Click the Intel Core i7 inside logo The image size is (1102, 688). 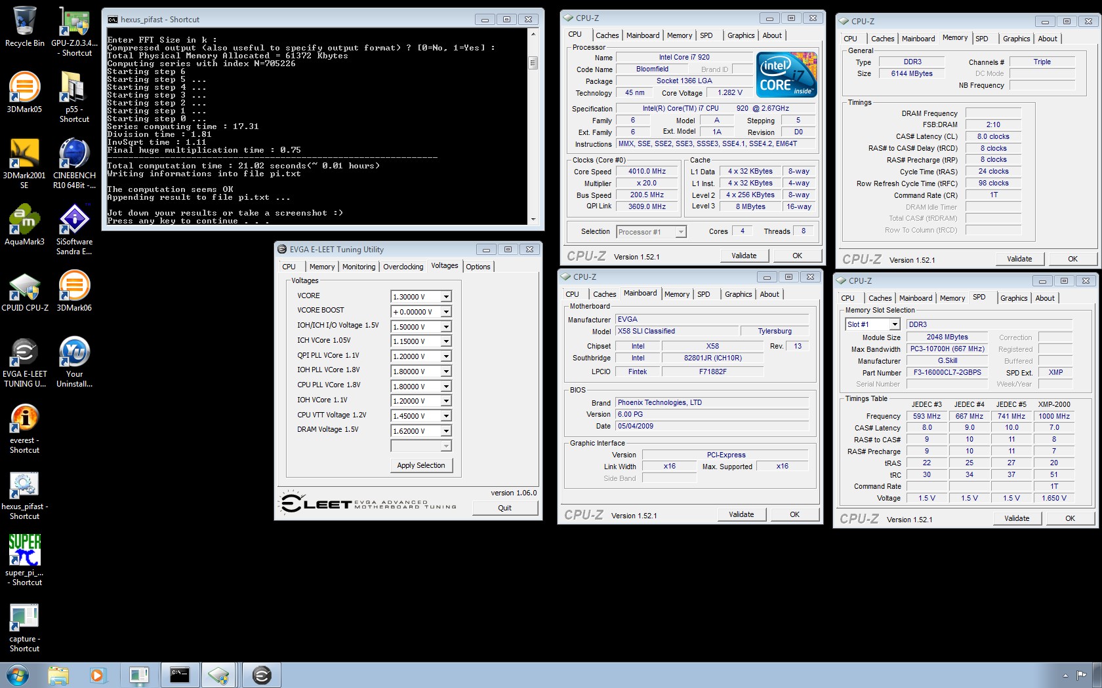pyautogui.click(x=786, y=75)
